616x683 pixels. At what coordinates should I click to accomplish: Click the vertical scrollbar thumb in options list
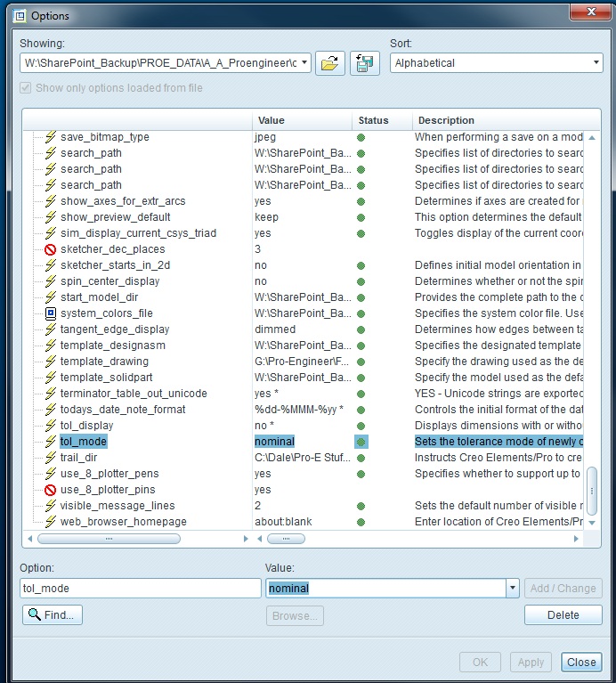click(x=592, y=491)
